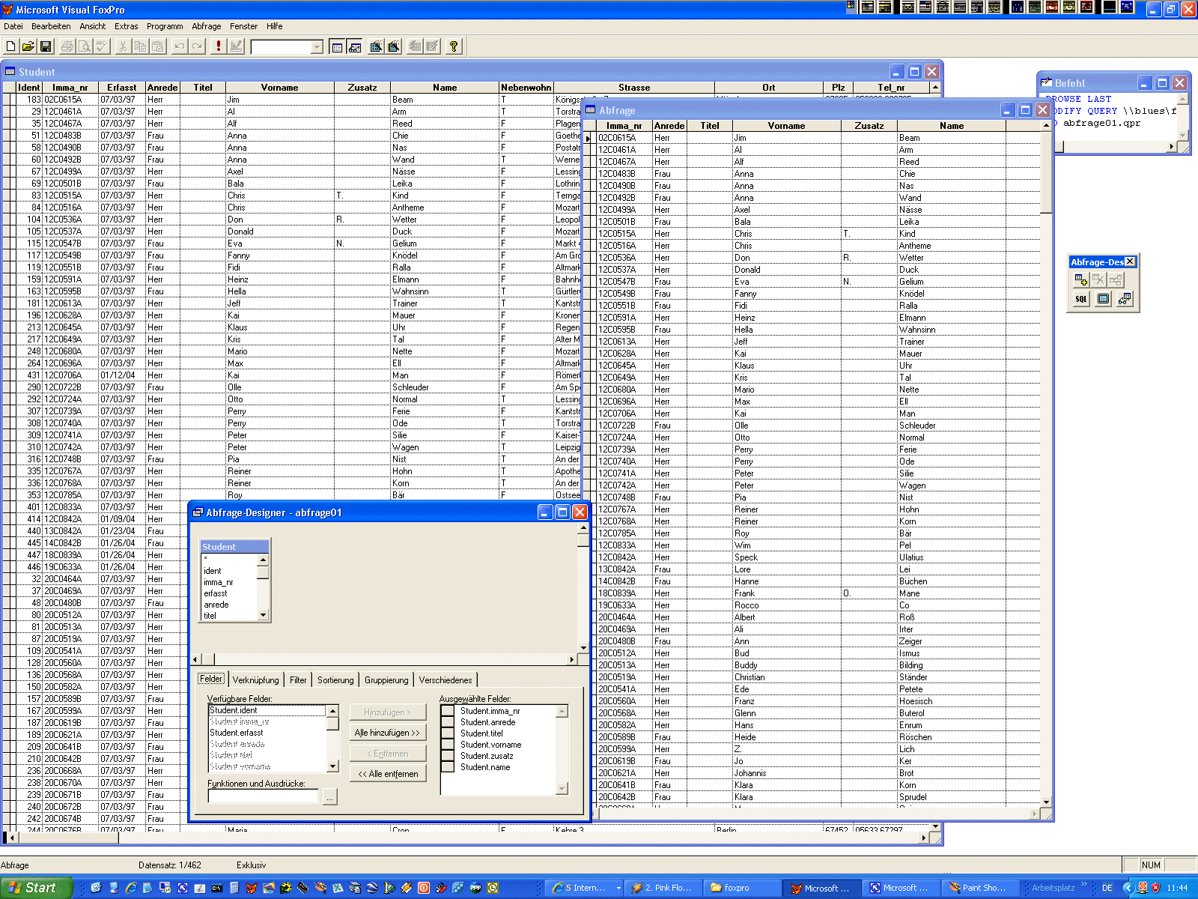Image resolution: width=1198 pixels, height=899 pixels.
Task: Select Student.ident in available fields
Action: pyautogui.click(x=267, y=710)
